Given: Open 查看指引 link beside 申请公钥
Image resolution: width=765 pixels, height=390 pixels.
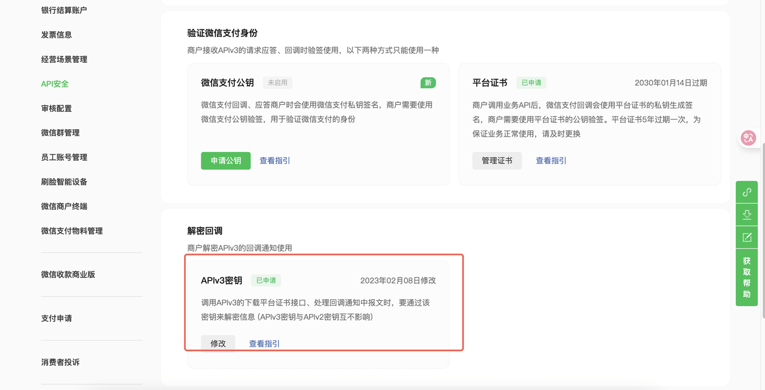Looking at the screenshot, I should tap(274, 161).
